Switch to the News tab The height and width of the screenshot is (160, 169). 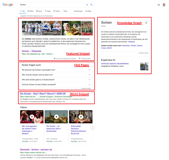(x=39, y=11)
